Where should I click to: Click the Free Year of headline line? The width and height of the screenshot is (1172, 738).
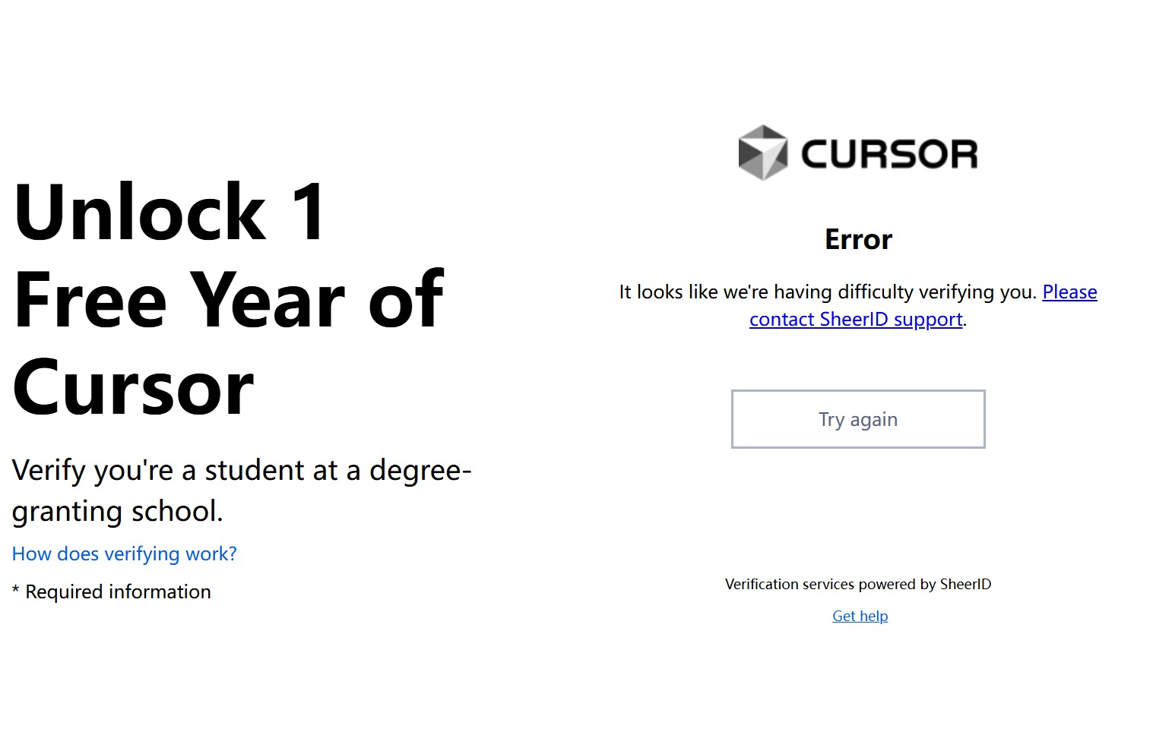point(228,301)
